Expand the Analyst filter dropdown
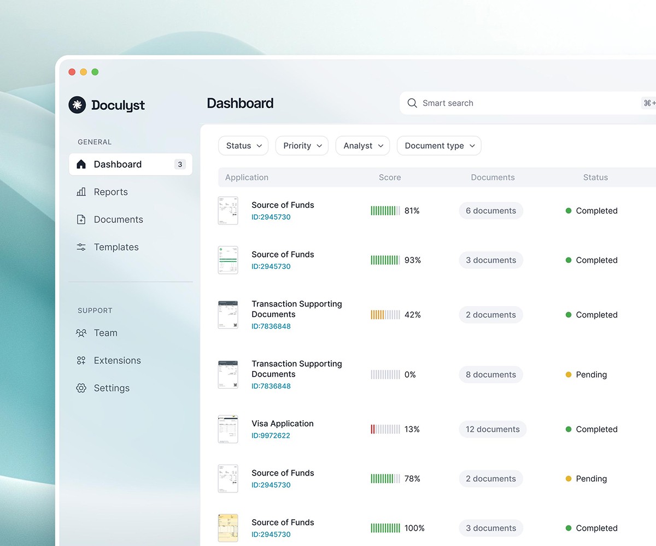This screenshot has height=546, width=656. pos(363,145)
